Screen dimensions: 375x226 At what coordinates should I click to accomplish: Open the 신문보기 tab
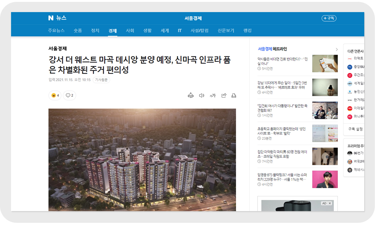(x=226, y=31)
